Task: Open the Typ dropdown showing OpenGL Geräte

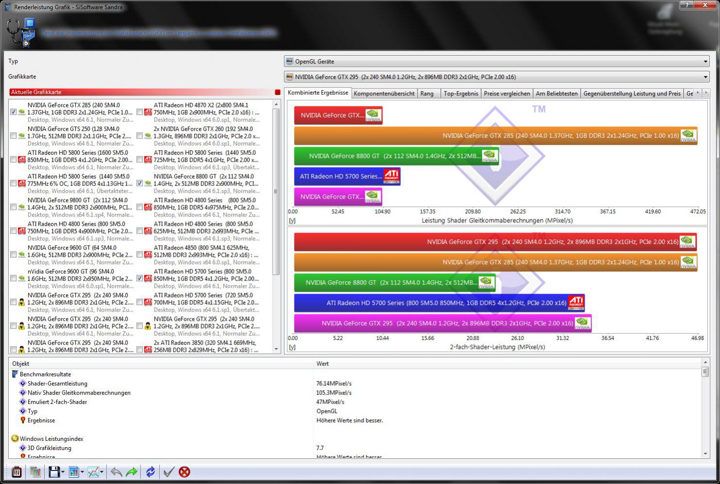Action: [497, 61]
